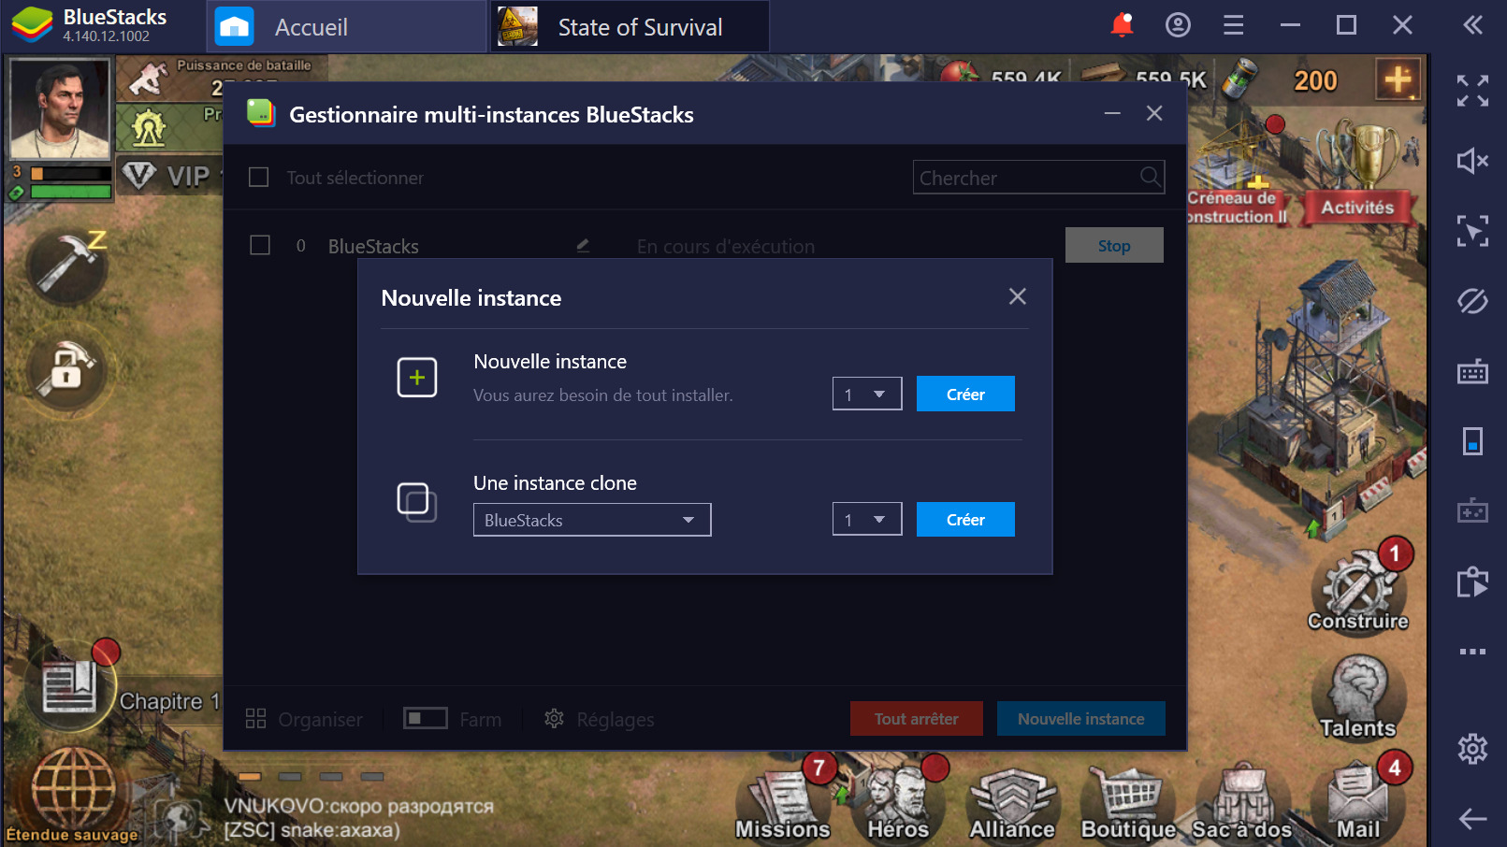Mute the volume in sidebar
Viewport: 1507px width, 847px height.
point(1472,161)
